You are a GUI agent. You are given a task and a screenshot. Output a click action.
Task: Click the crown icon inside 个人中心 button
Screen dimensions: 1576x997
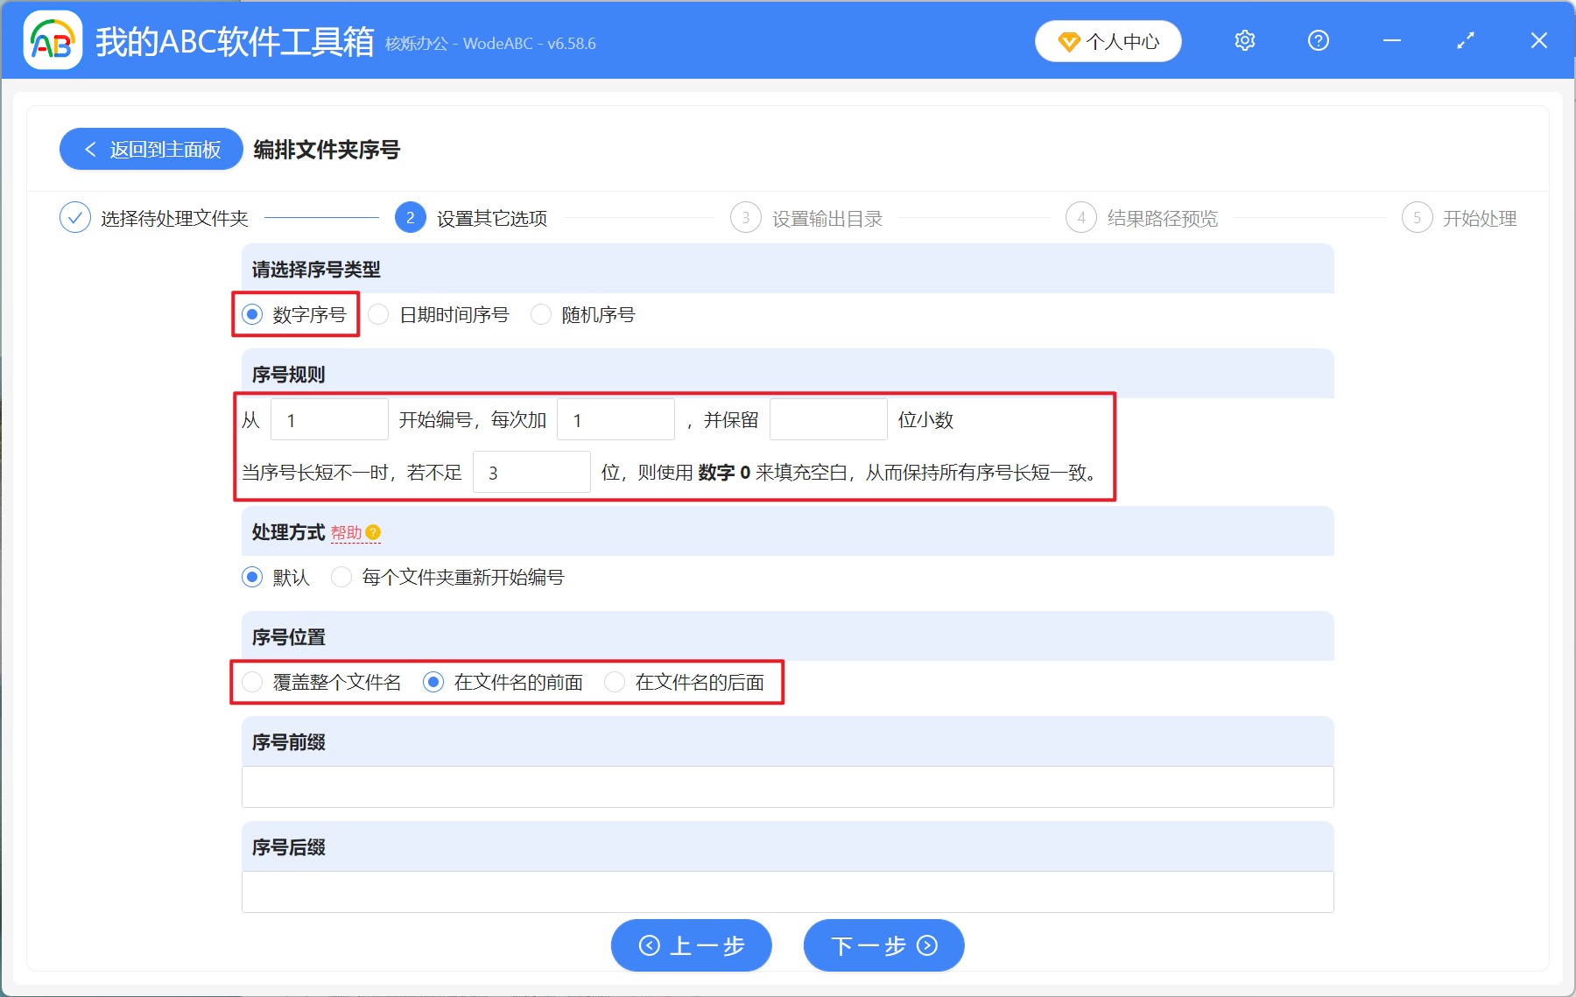pos(1068,40)
